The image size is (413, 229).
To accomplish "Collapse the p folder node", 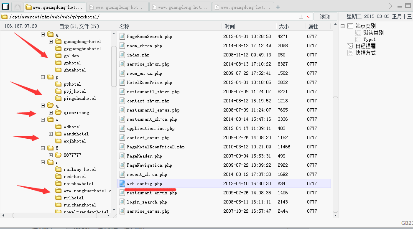I will [43, 77].
